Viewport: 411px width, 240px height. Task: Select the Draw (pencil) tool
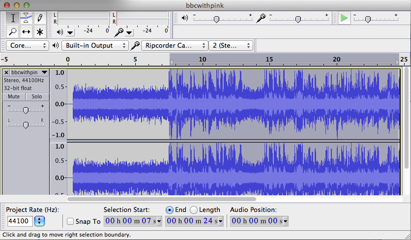(40, 18)
